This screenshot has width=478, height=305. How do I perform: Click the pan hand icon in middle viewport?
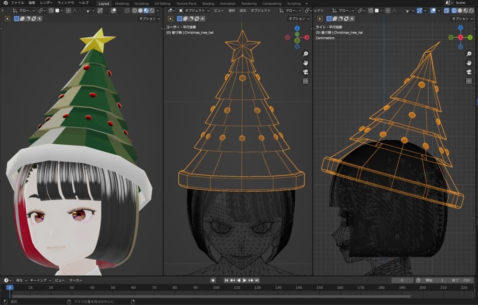tap(305, 63)
